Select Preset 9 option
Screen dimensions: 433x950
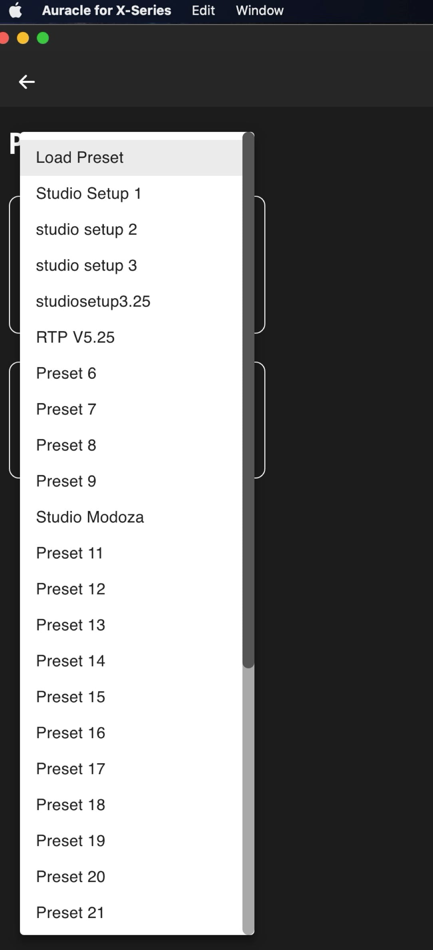coord(131,481)
